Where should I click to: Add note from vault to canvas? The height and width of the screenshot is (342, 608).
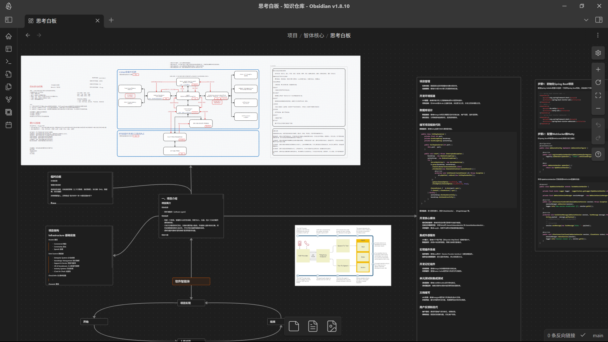coord(313,326)
